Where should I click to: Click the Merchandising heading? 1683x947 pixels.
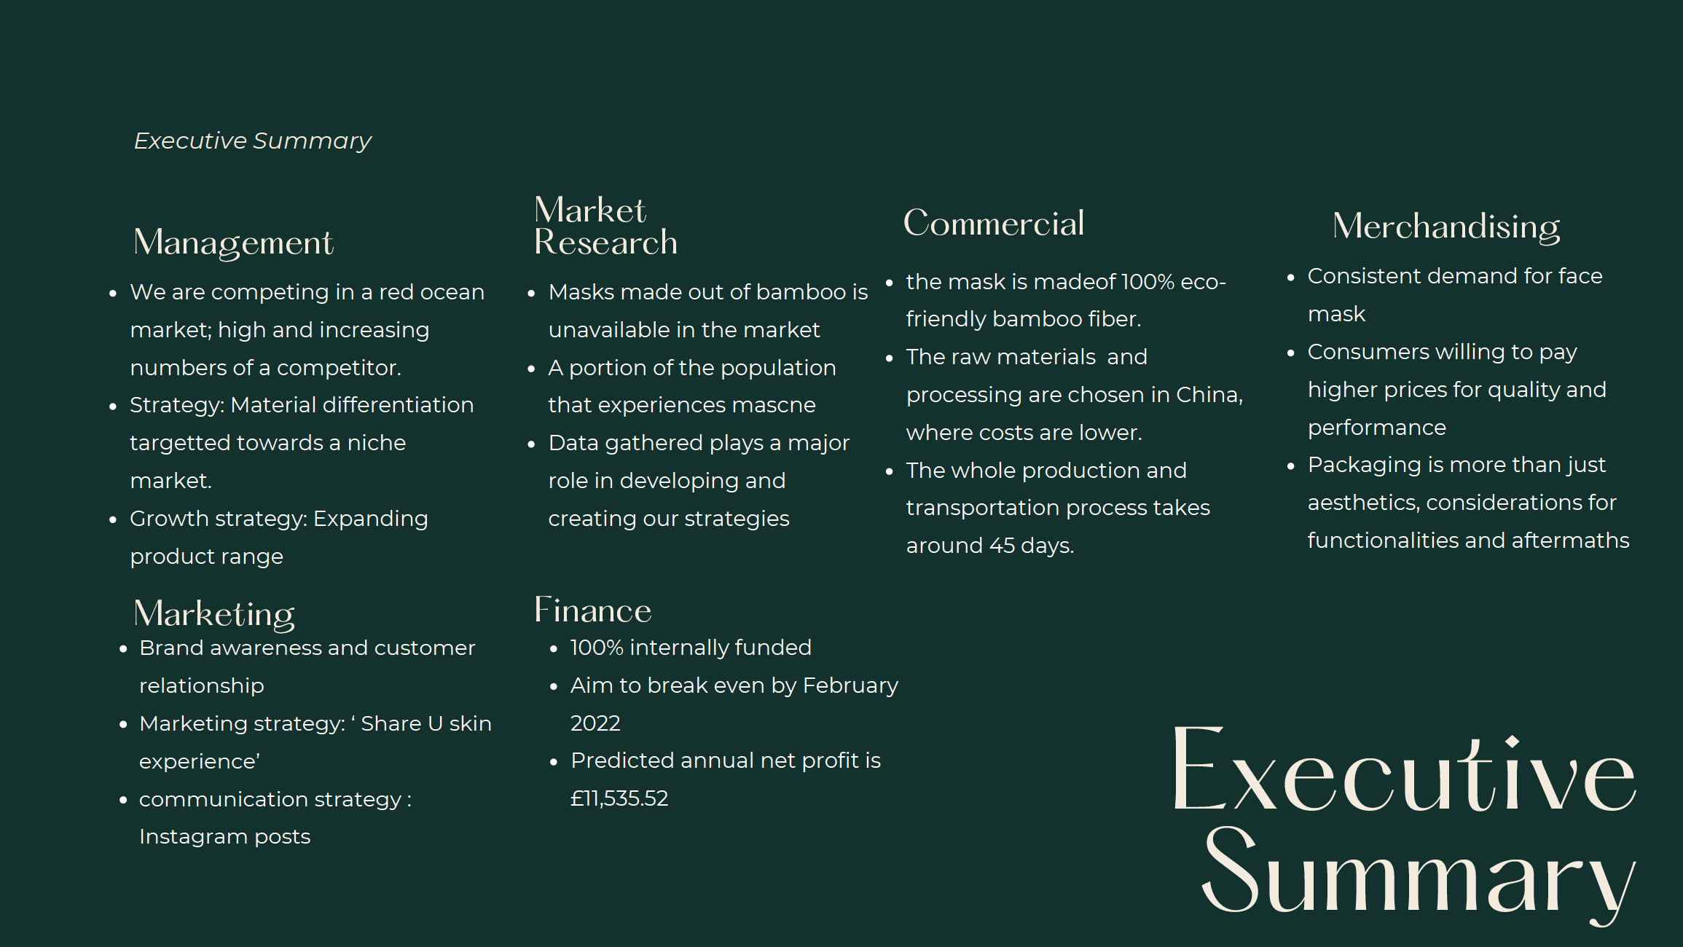click(1446, 227)
